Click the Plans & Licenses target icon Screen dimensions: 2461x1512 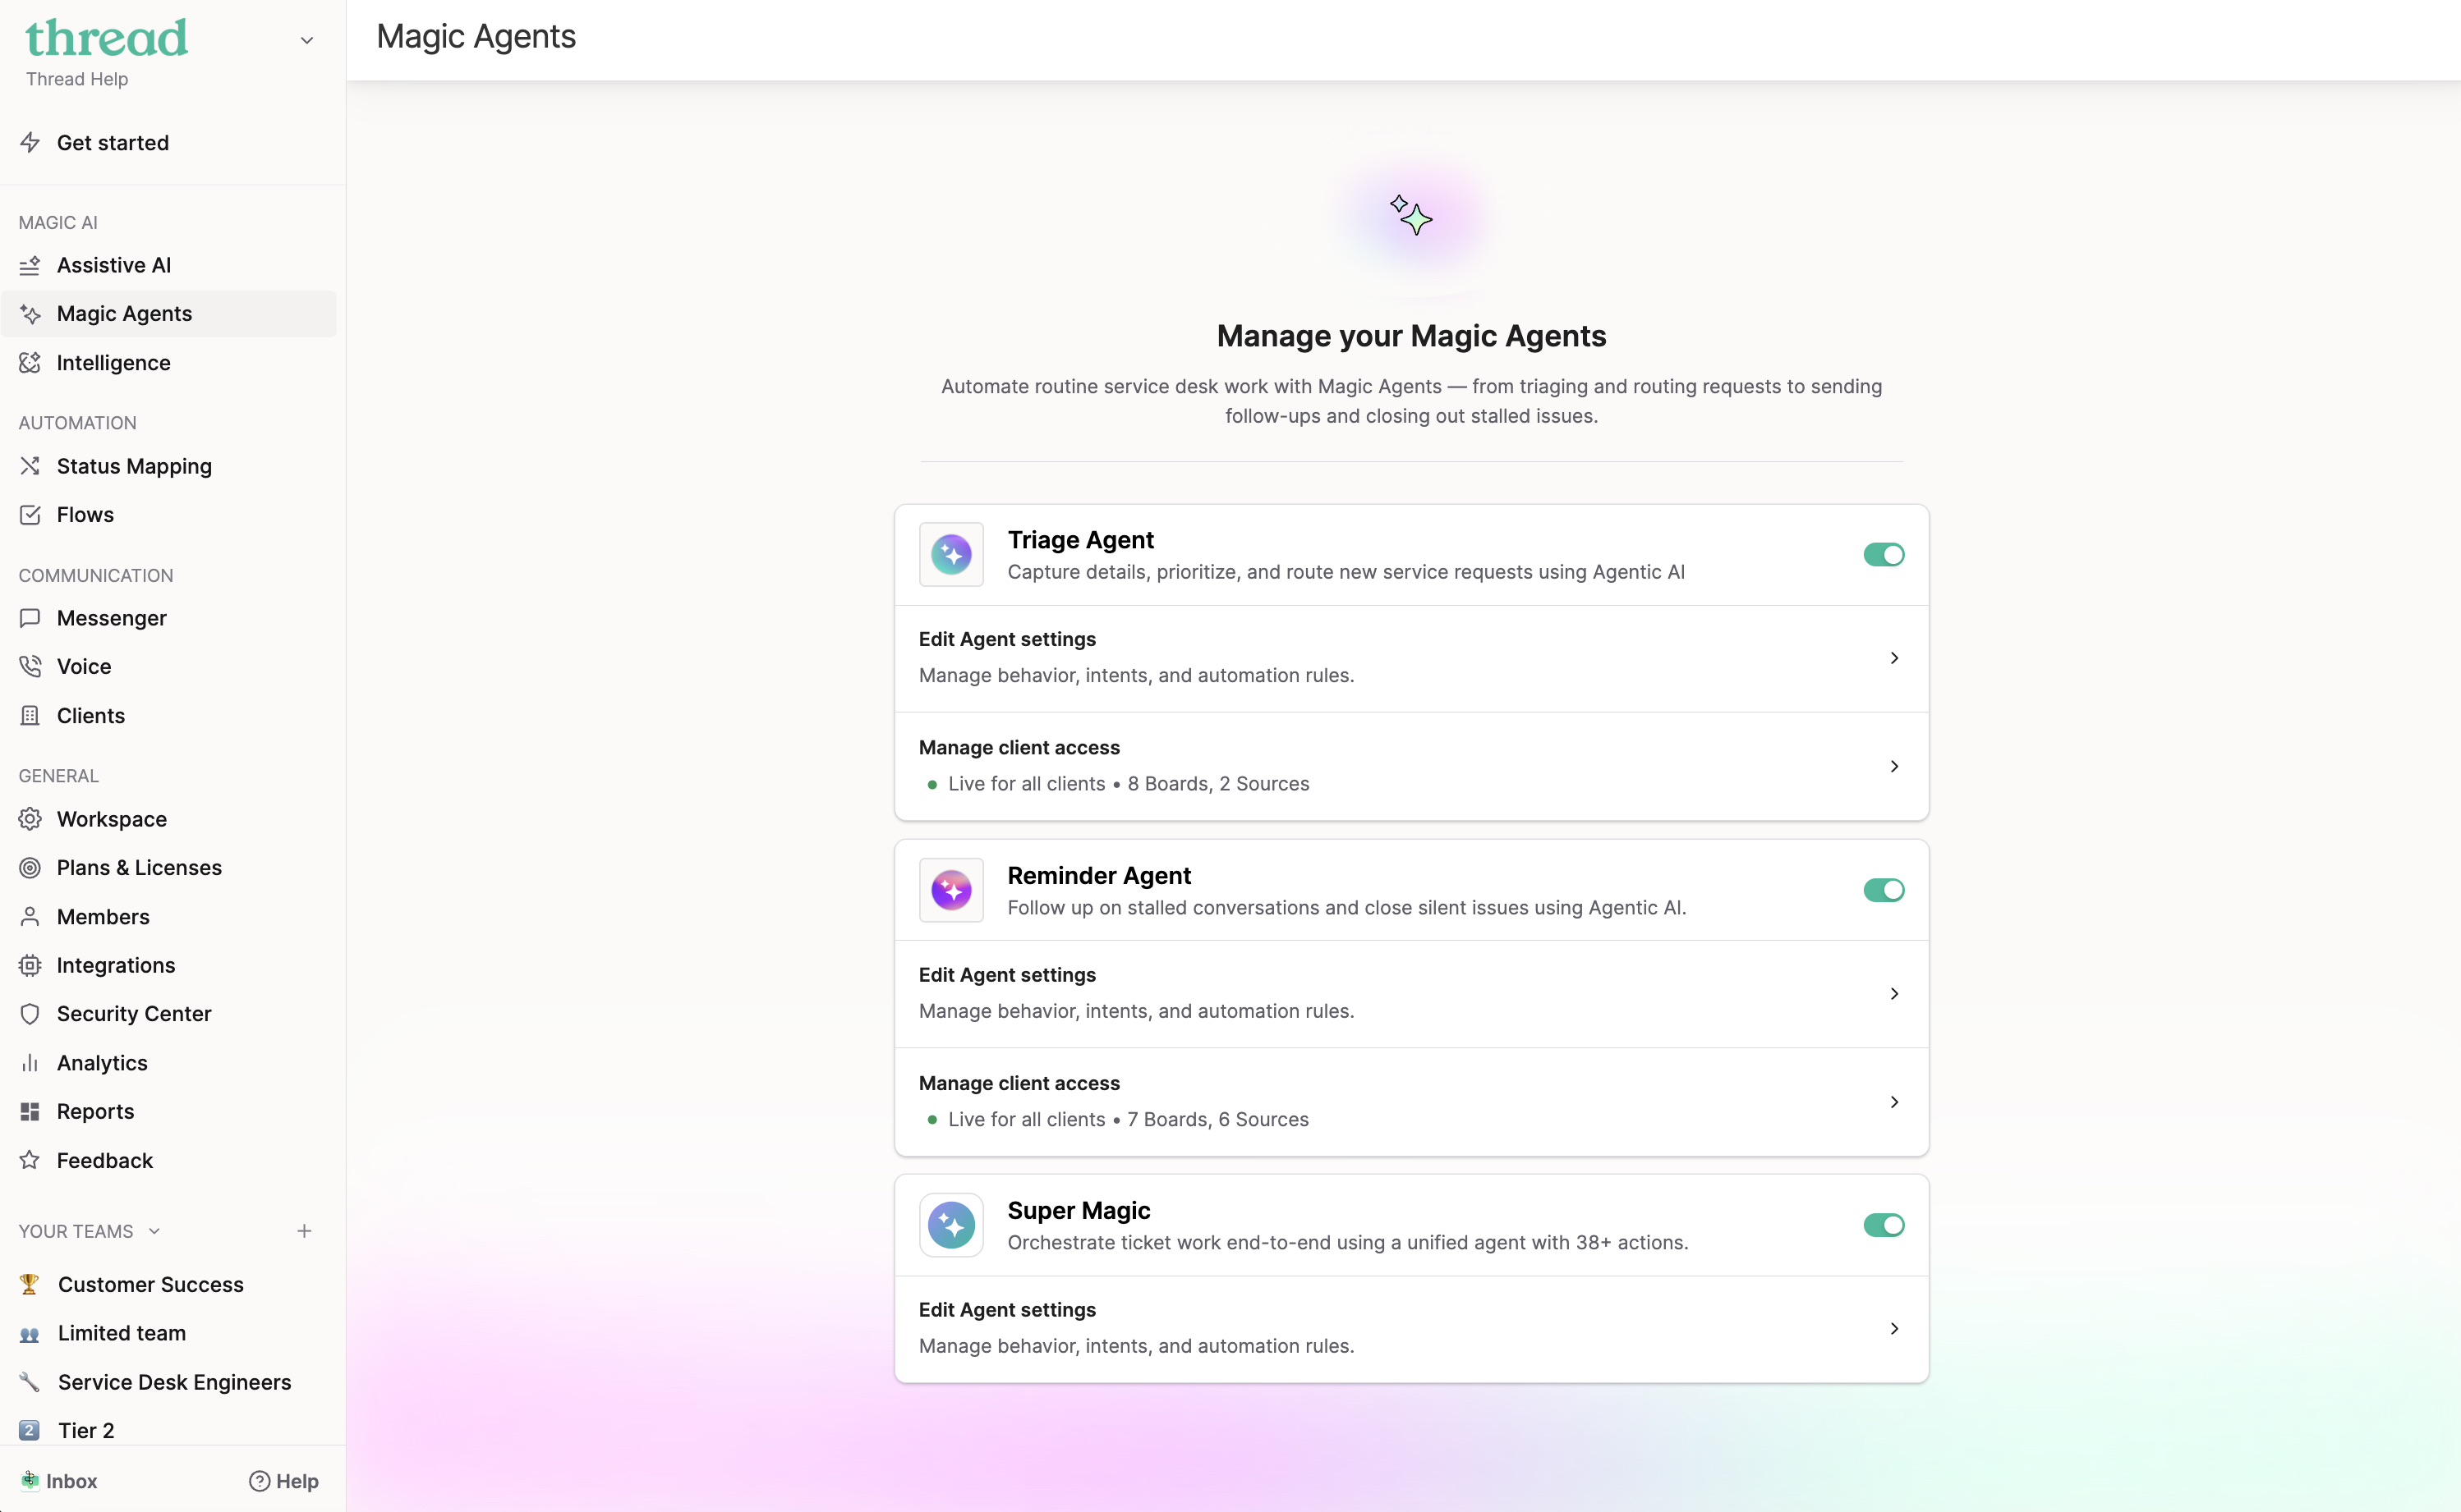click(x=30, y=867)
